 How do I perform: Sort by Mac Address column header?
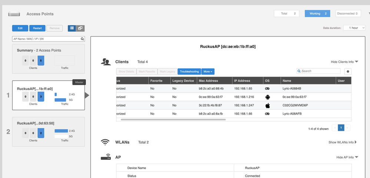(x=208, y=81)
